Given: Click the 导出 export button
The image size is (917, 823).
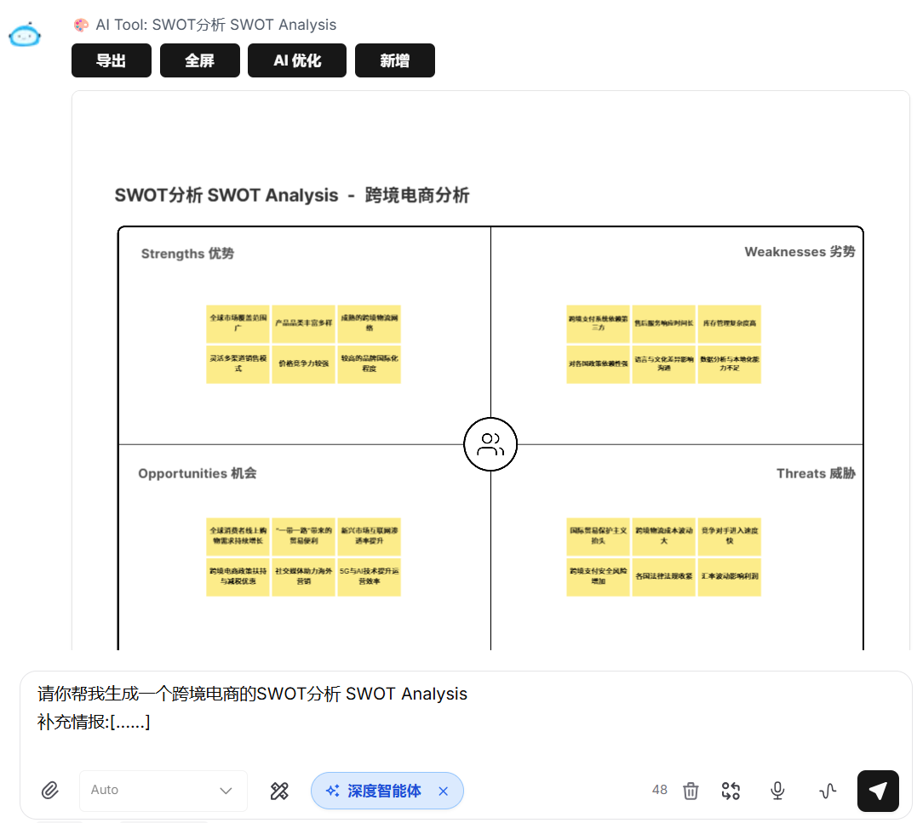Looking at the screenshot, I should click(x=112, y=60).
